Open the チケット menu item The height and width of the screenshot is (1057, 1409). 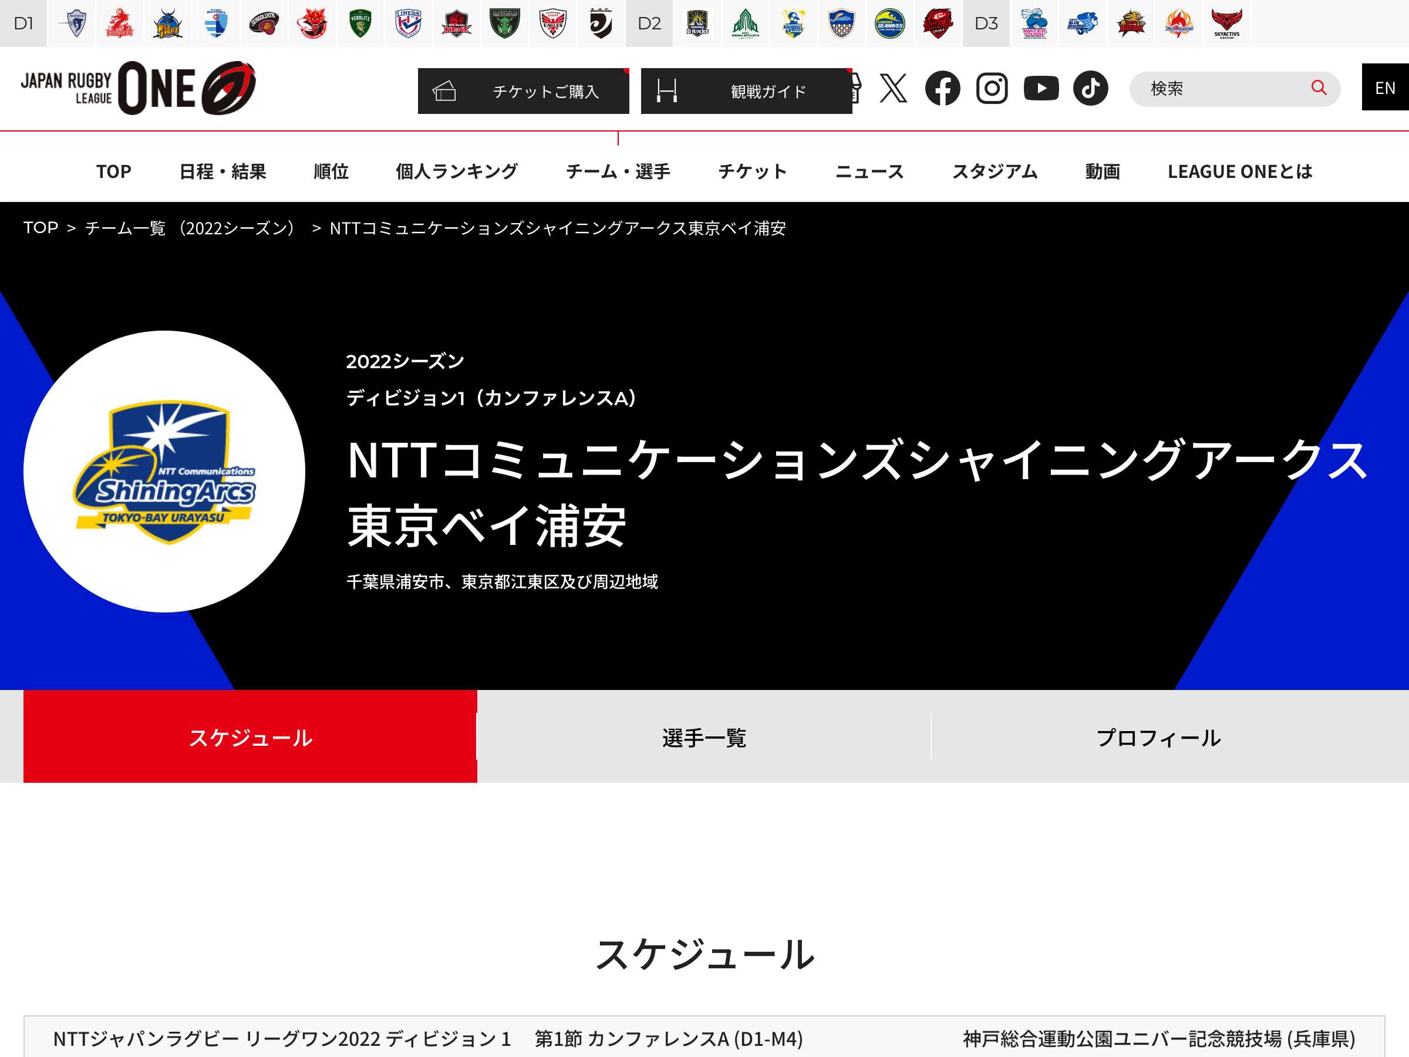click(x=752, y=171)
